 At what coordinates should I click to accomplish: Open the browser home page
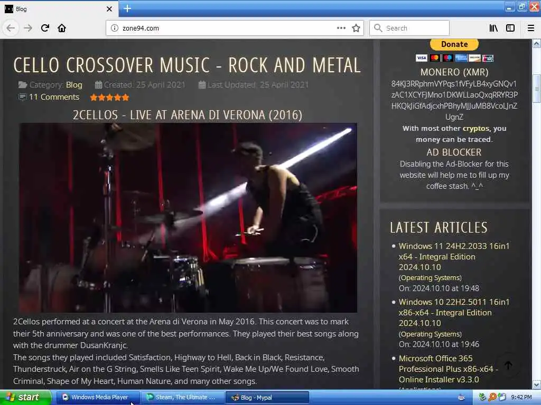[62, 28]
